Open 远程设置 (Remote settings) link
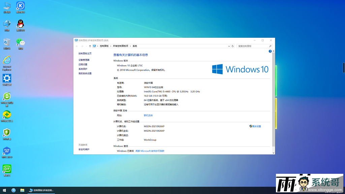Viewport: 345px width, 194px height. [x=83, y=64]
